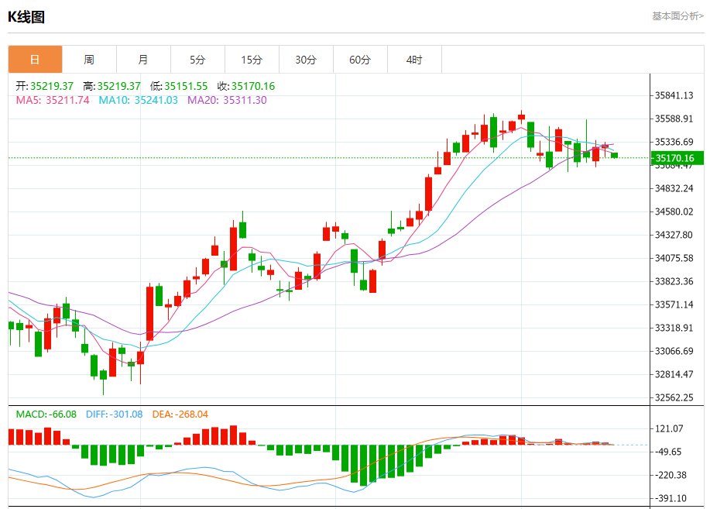Click the 34075.58 price axis label
The width and height of the screenshot is (710, 509).
(x=674, y=258)
